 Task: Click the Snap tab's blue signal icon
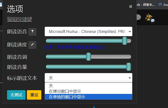point(160,5)
